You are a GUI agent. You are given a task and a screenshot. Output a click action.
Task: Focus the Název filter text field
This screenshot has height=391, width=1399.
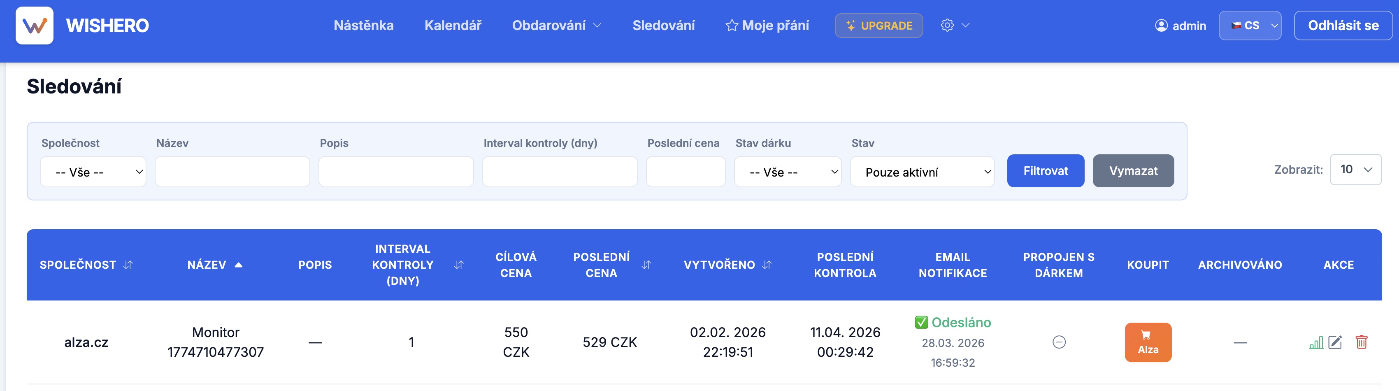(x=232, y=172)
